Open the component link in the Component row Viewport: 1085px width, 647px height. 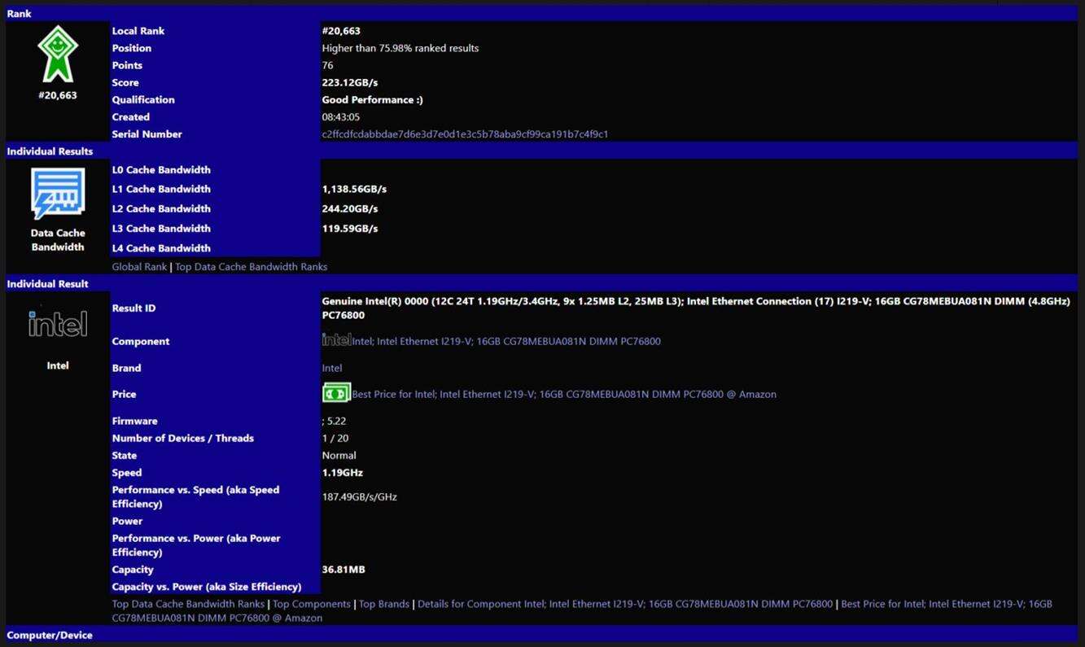point(506,342)
